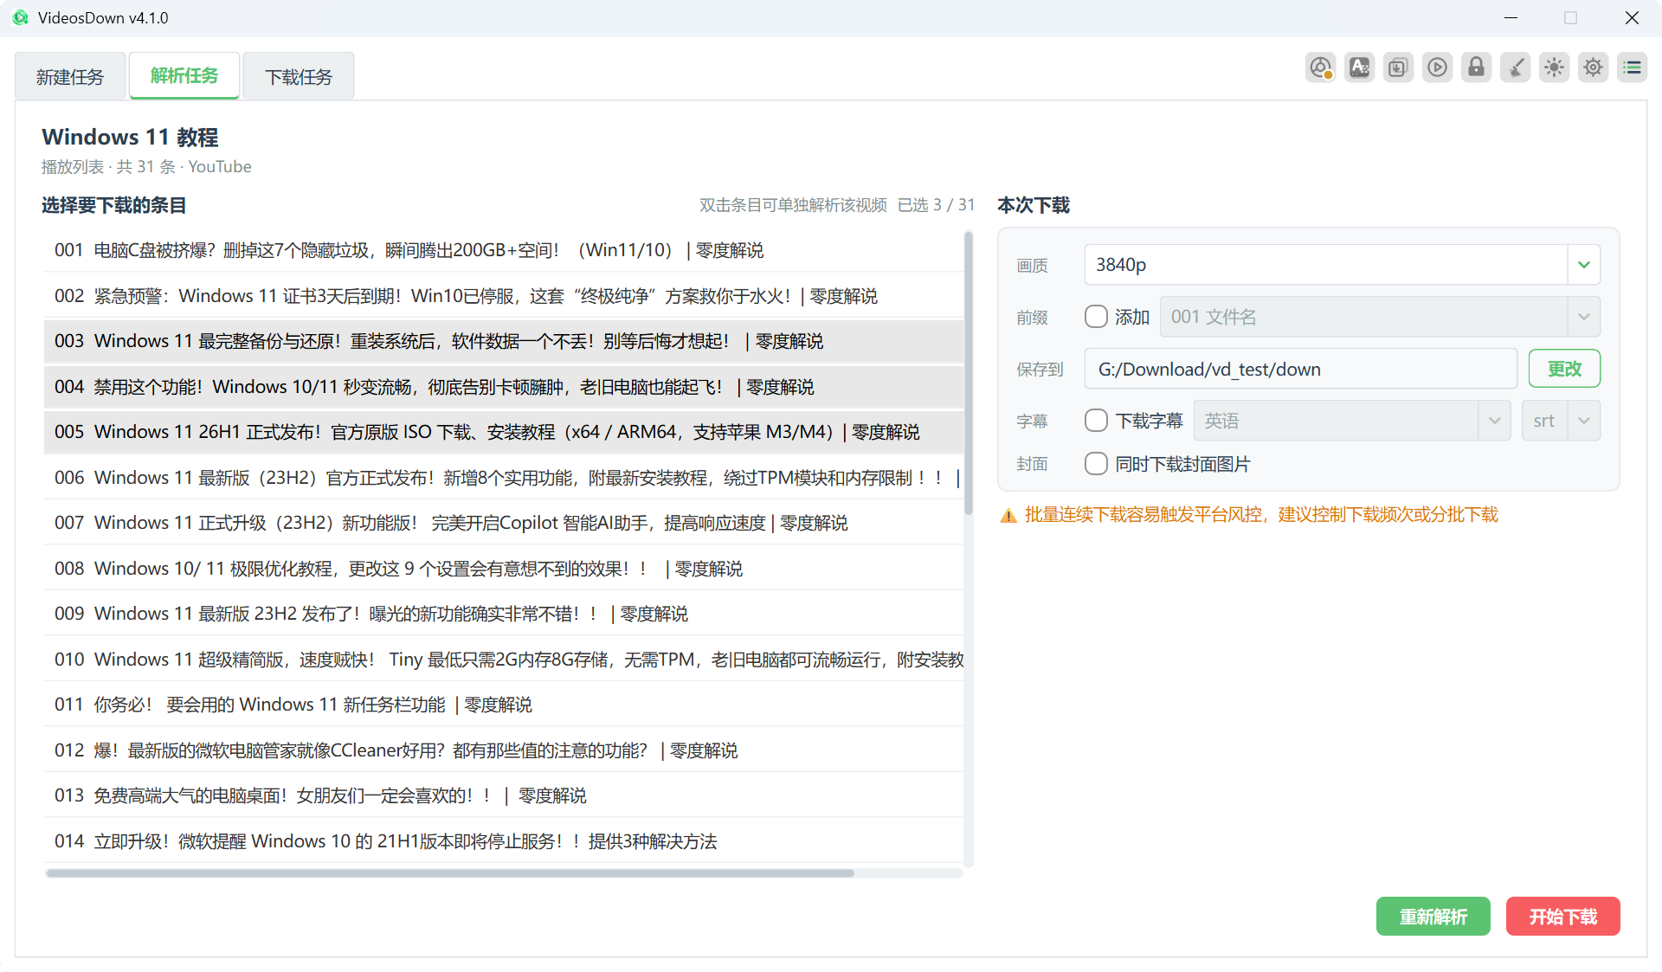Tick 同时下载封面图片 checkbox
Image resolution: width=1662 pixels, height=972 pixels.
click(x=1096, y=464)
